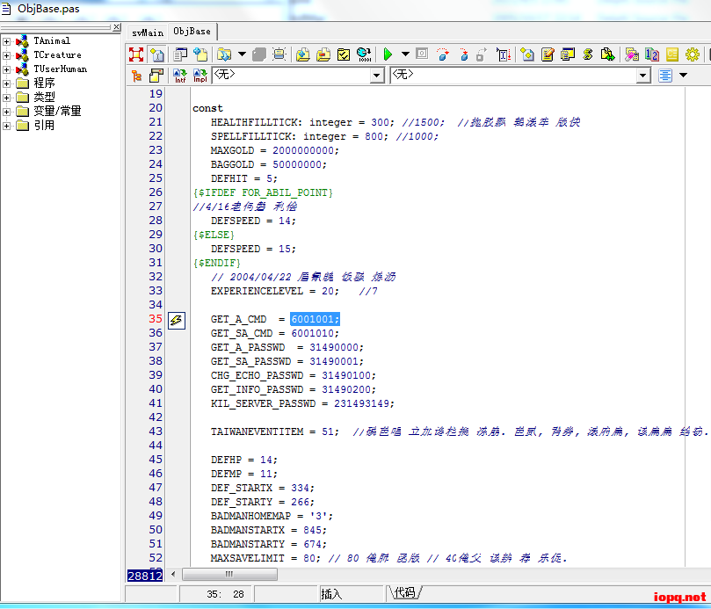The width and height of the screenshot is (711, 609).
Task: Click the red expand-arrows icon in toolbar
Action: (136, 54)
